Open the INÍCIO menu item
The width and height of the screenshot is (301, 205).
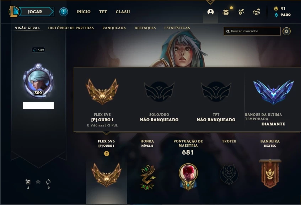coord(84,12)
